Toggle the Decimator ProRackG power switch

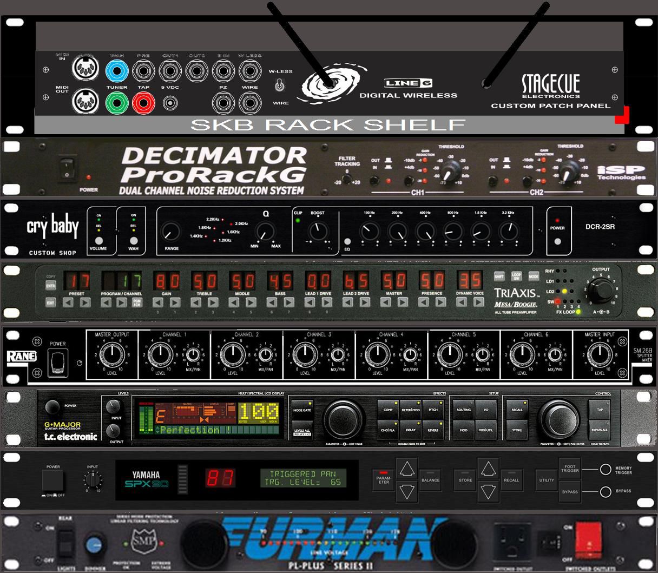(65, 167)
